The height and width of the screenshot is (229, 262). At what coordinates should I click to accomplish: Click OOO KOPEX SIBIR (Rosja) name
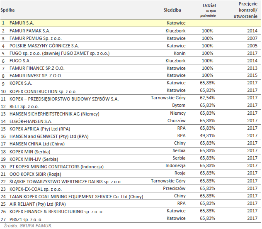pos(35,174)
